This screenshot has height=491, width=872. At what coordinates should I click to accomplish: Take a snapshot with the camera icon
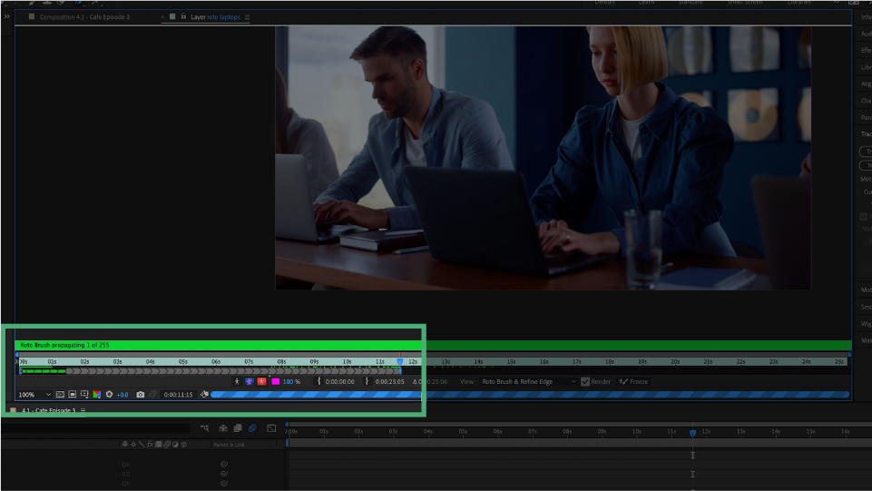point(141,395)
